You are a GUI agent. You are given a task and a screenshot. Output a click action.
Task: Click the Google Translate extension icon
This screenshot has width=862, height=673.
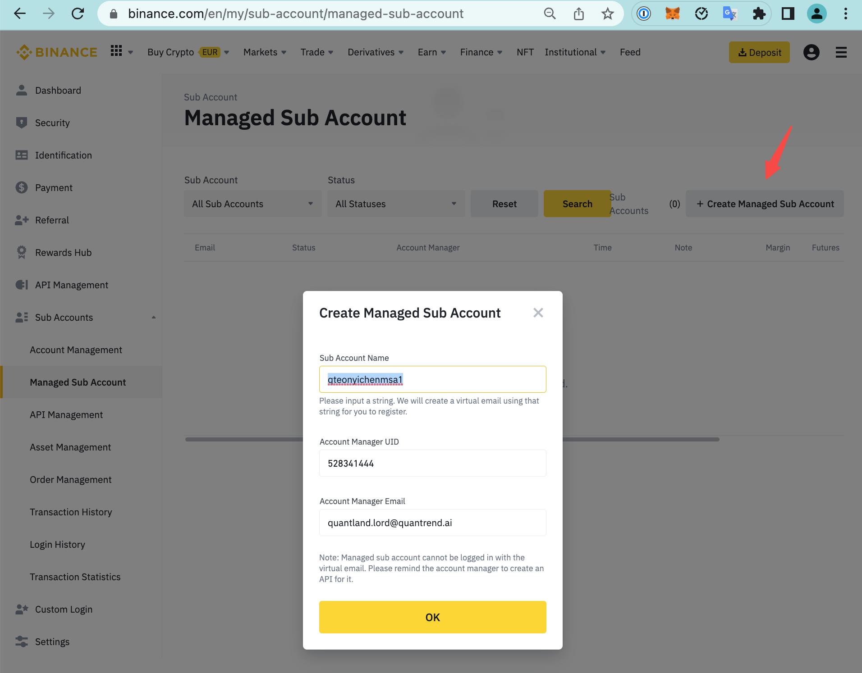point(730,14)
